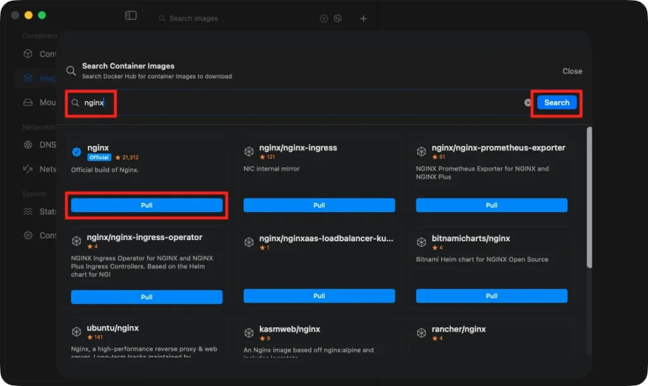Click the ubuntu/nginx cube icon
The image size is (648, 386).
coord(77,332)
